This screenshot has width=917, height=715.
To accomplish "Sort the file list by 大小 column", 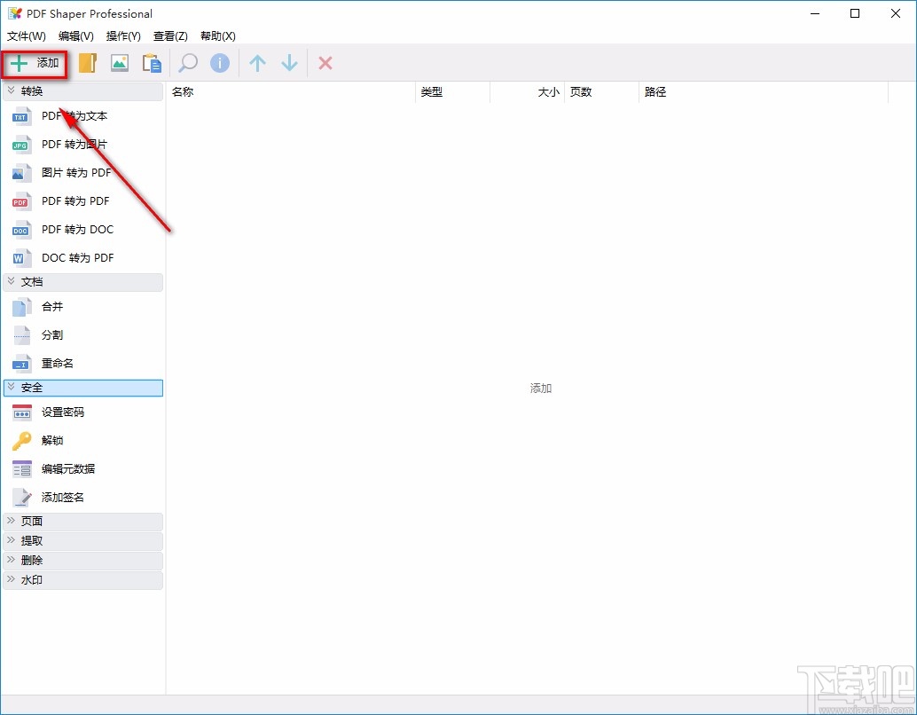I will (x=527, y=92).
